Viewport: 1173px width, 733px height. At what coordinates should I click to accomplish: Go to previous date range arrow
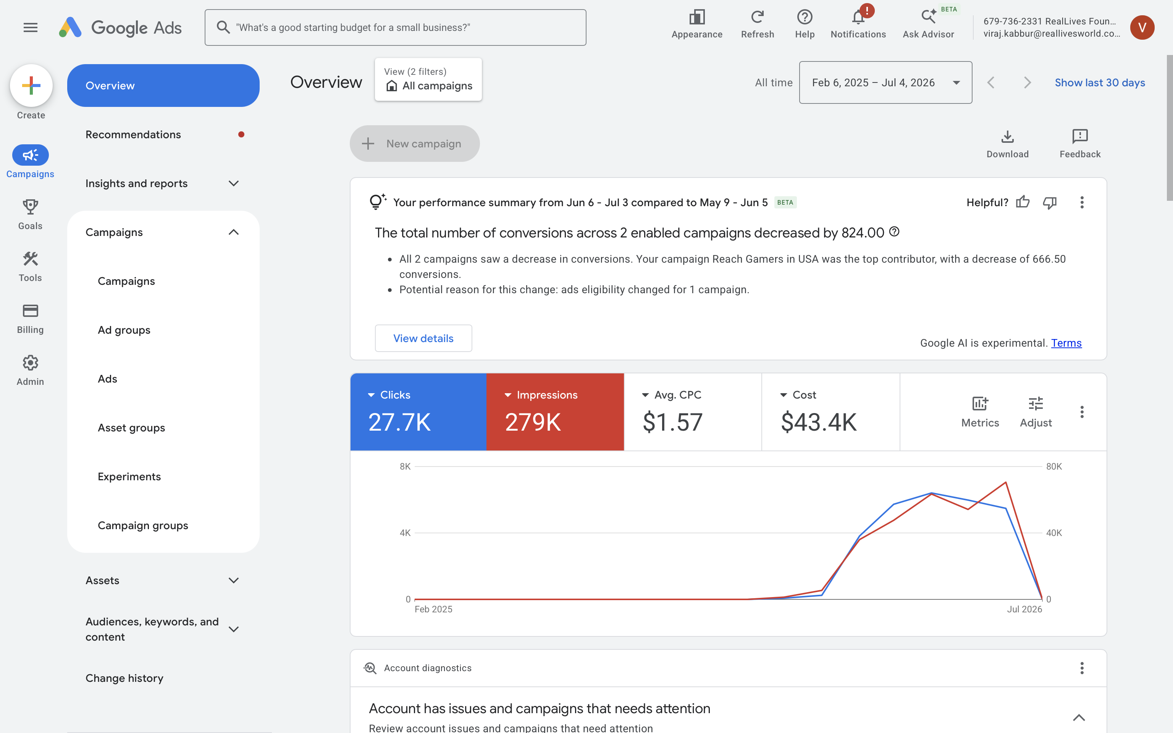[x=991, y=82]
